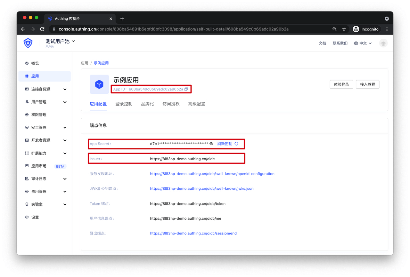Image resolution: width=410 pixels, height=277 pixels.
Task: Click the 体验登录 button
Action: tap(341, 84)
